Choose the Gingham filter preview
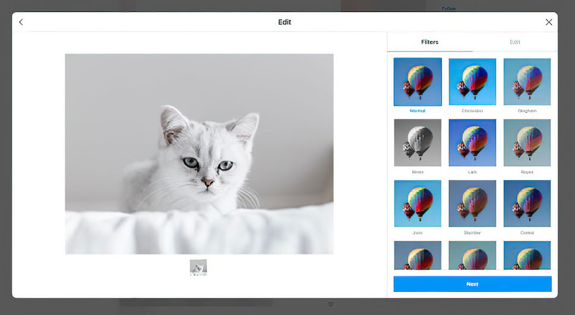575x315 pixels. [527, 81]
